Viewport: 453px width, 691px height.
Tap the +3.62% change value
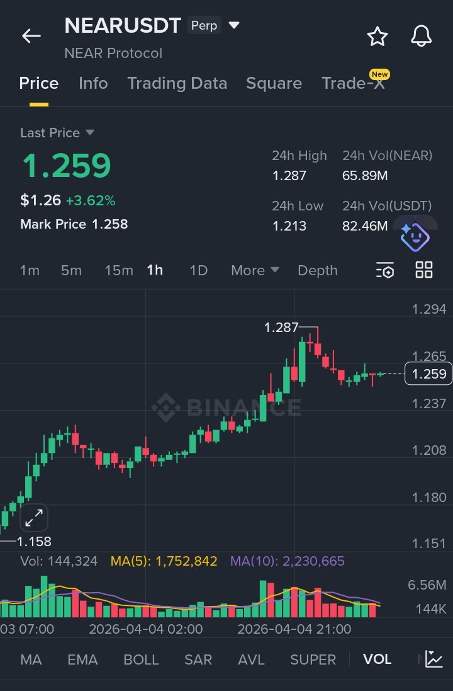tap(91, 200)
